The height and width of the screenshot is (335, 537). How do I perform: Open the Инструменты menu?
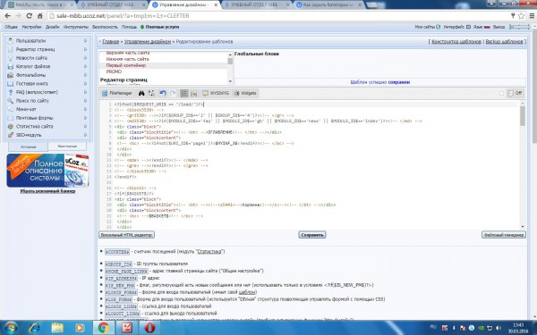click(x=76, y=27)
